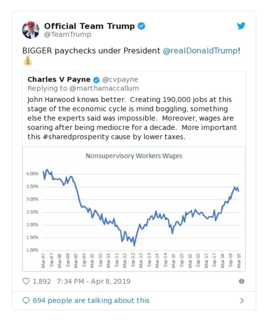The image size is (268, 322).
Task: Open the Nonsupervisory Workers Wages chart image
Action: tap(134, 208)
